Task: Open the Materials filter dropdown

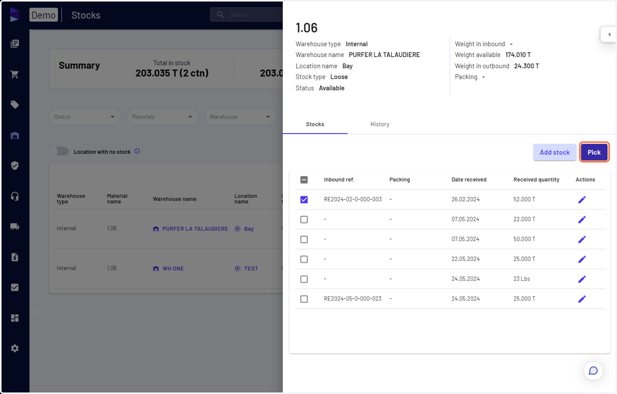Action: 162,117
